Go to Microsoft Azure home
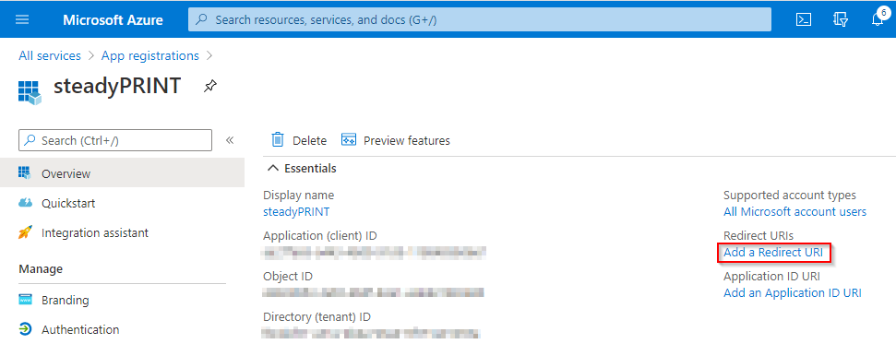The height and width of the screenshot is (344, 896). [113, 19]
